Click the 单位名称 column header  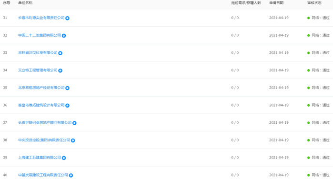[x=25, y=3]
